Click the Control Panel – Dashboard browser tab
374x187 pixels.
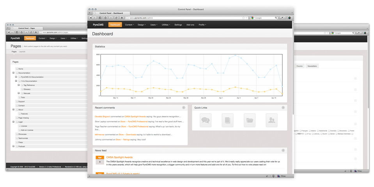tap(111, 13)
